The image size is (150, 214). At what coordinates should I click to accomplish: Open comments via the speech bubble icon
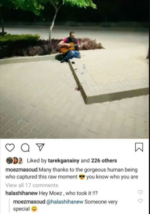(x=25, y=148)
